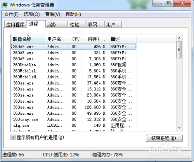Open the 文件(F) menu
The image size is (194, 162).
coord(11,14)
